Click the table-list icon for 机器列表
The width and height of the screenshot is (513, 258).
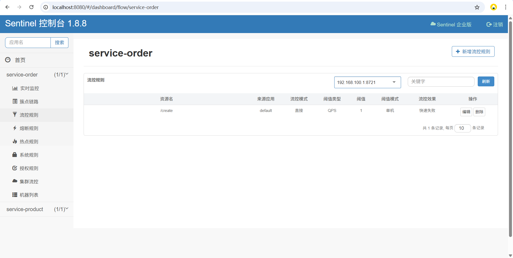tap(15, 195)
